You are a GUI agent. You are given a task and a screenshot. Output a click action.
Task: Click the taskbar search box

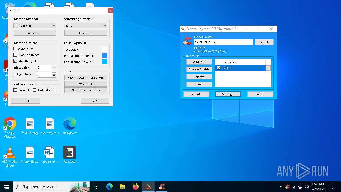(x=51, y=187)
